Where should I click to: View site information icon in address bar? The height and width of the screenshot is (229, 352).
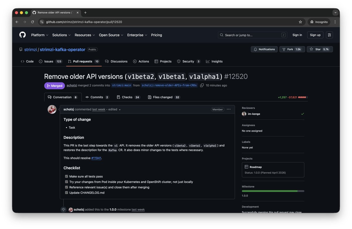42,22
